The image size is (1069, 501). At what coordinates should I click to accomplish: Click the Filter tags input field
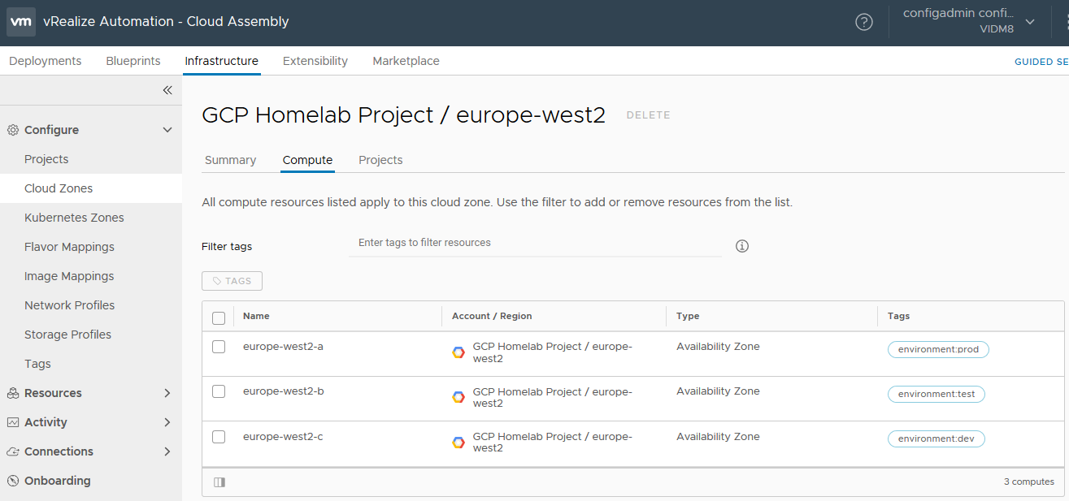tap(535, 243)
